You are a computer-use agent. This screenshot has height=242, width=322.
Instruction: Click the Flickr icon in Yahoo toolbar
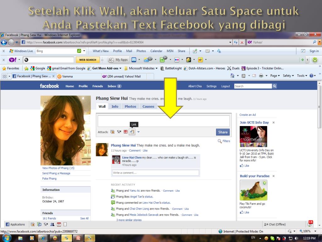tap(177, 60)
